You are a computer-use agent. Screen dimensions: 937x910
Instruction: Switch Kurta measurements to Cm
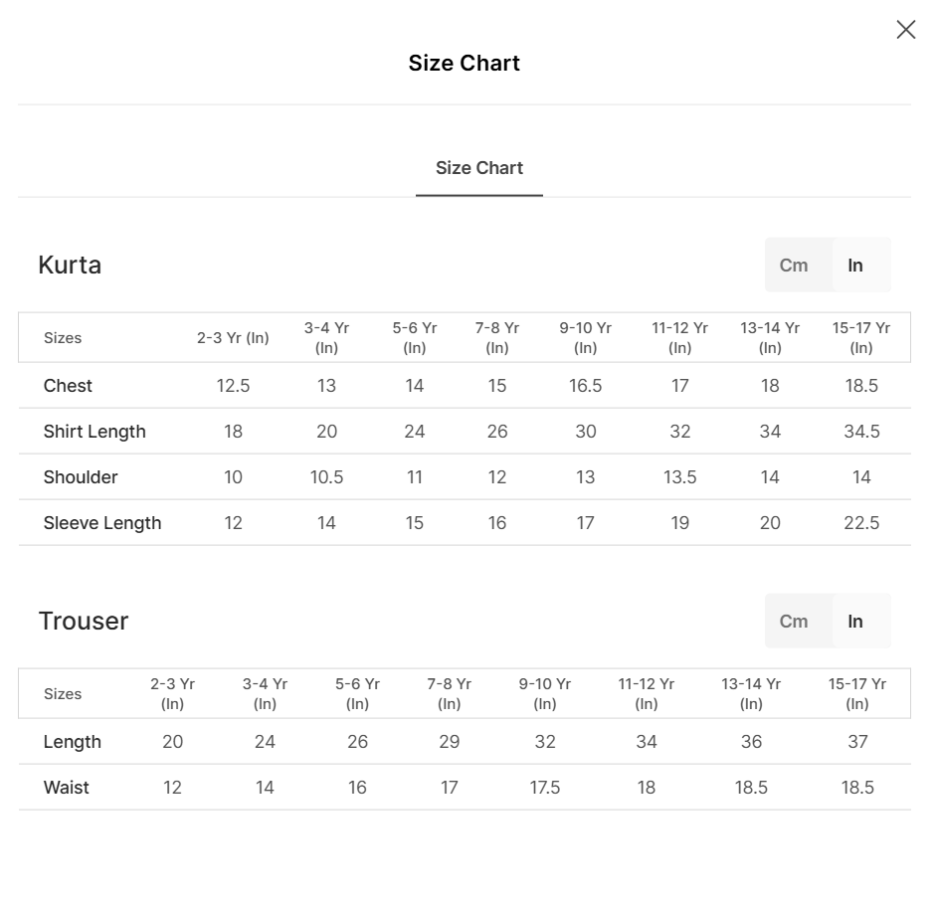pyautogui.click(x=794, y=266)
